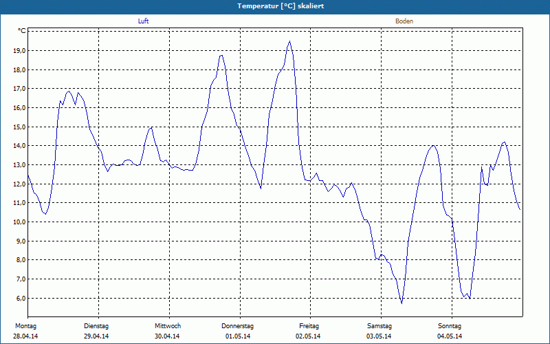Click the chart title 'Temperatur [°C] skaliert'

pyautogui.click(x=280, y=6)
